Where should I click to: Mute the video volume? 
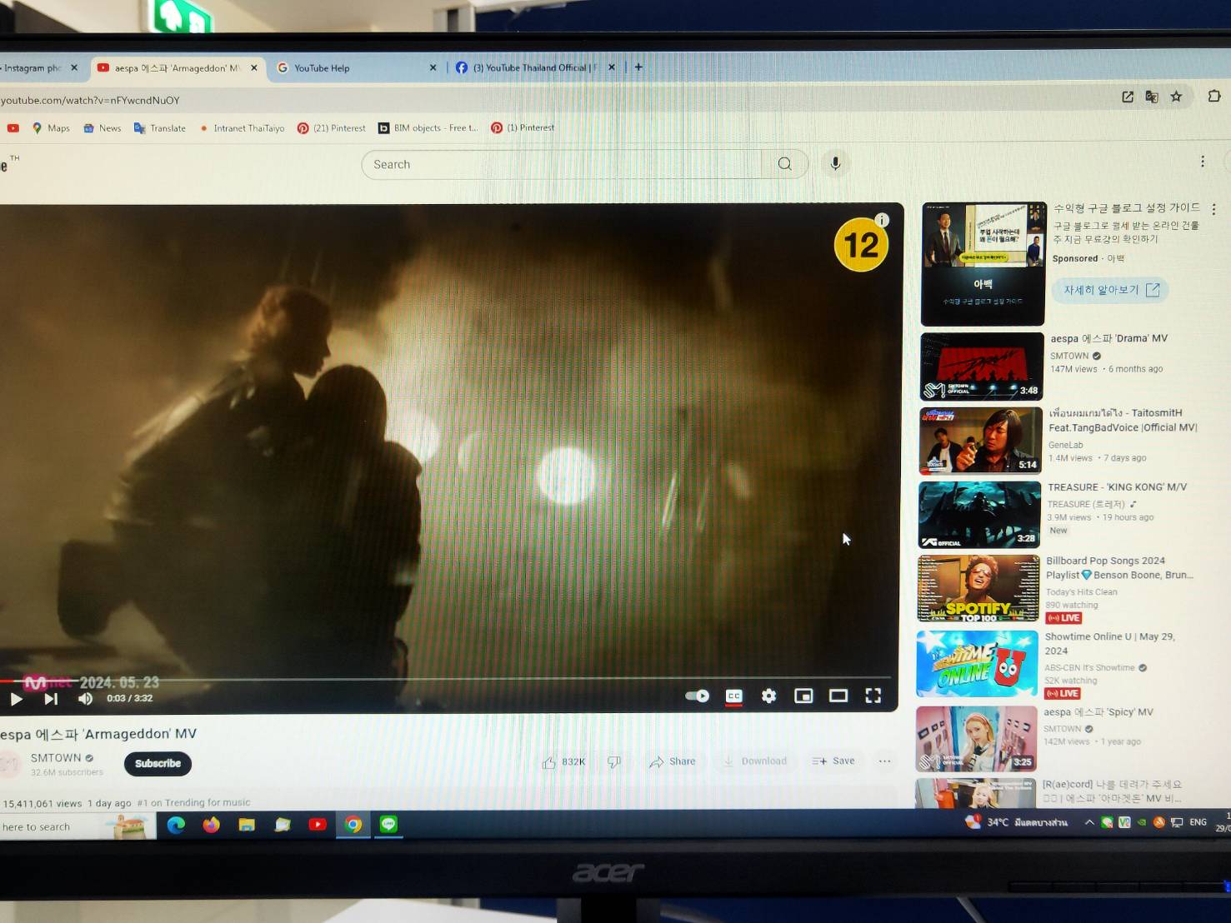tap(85, 699)
